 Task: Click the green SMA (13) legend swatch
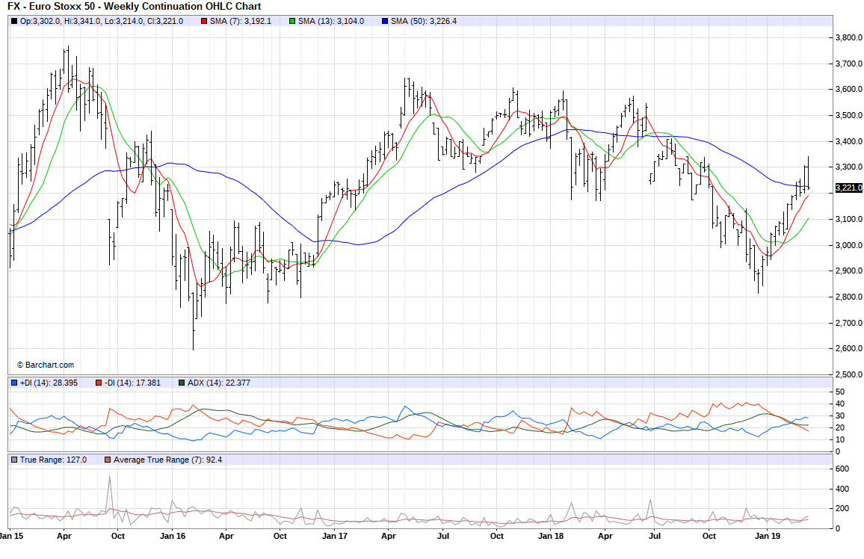tap(292, 21)
